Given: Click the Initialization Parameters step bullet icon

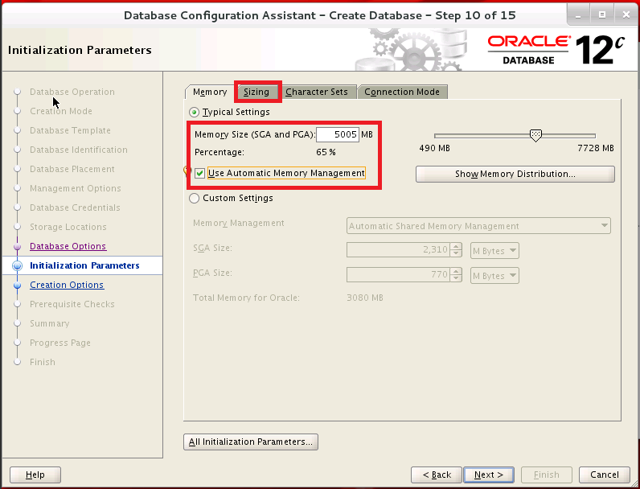Looking at the screenshot, I should (x=17, y=266).
